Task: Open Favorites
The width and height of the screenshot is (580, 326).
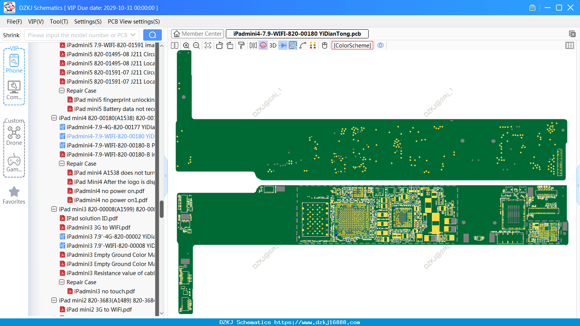Action: point(14,195)
